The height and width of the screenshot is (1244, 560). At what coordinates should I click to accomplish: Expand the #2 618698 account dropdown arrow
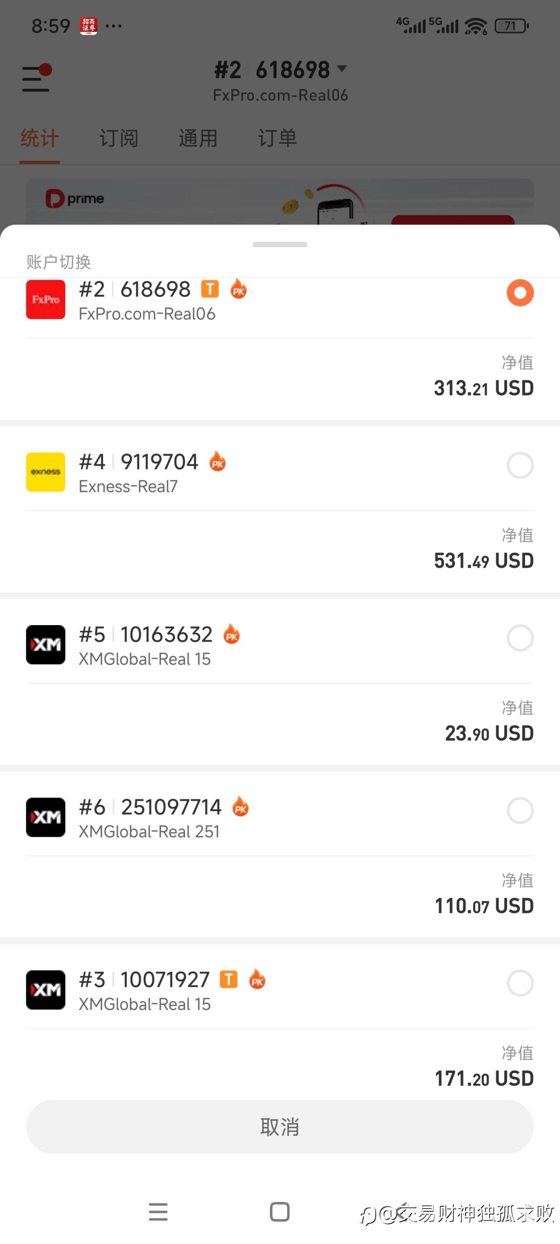pyautogui.click(x=342, y=69)
